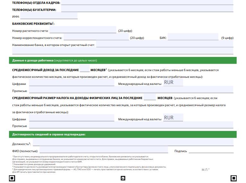Click the Прописью field under income tax
Screen dimensions: 246x183
[131, 125]
